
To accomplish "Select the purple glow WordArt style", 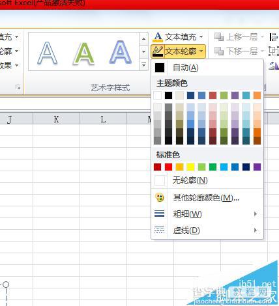I will [x=121, y=53].
